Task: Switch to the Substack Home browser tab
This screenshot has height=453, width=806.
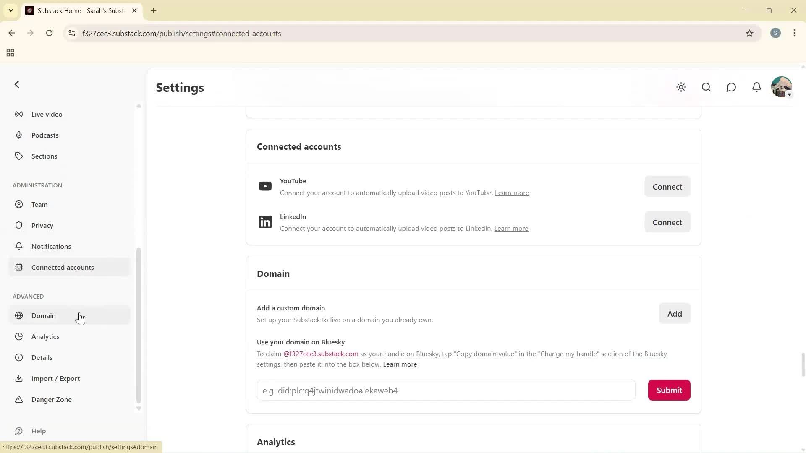Action: tap(76, 10)
